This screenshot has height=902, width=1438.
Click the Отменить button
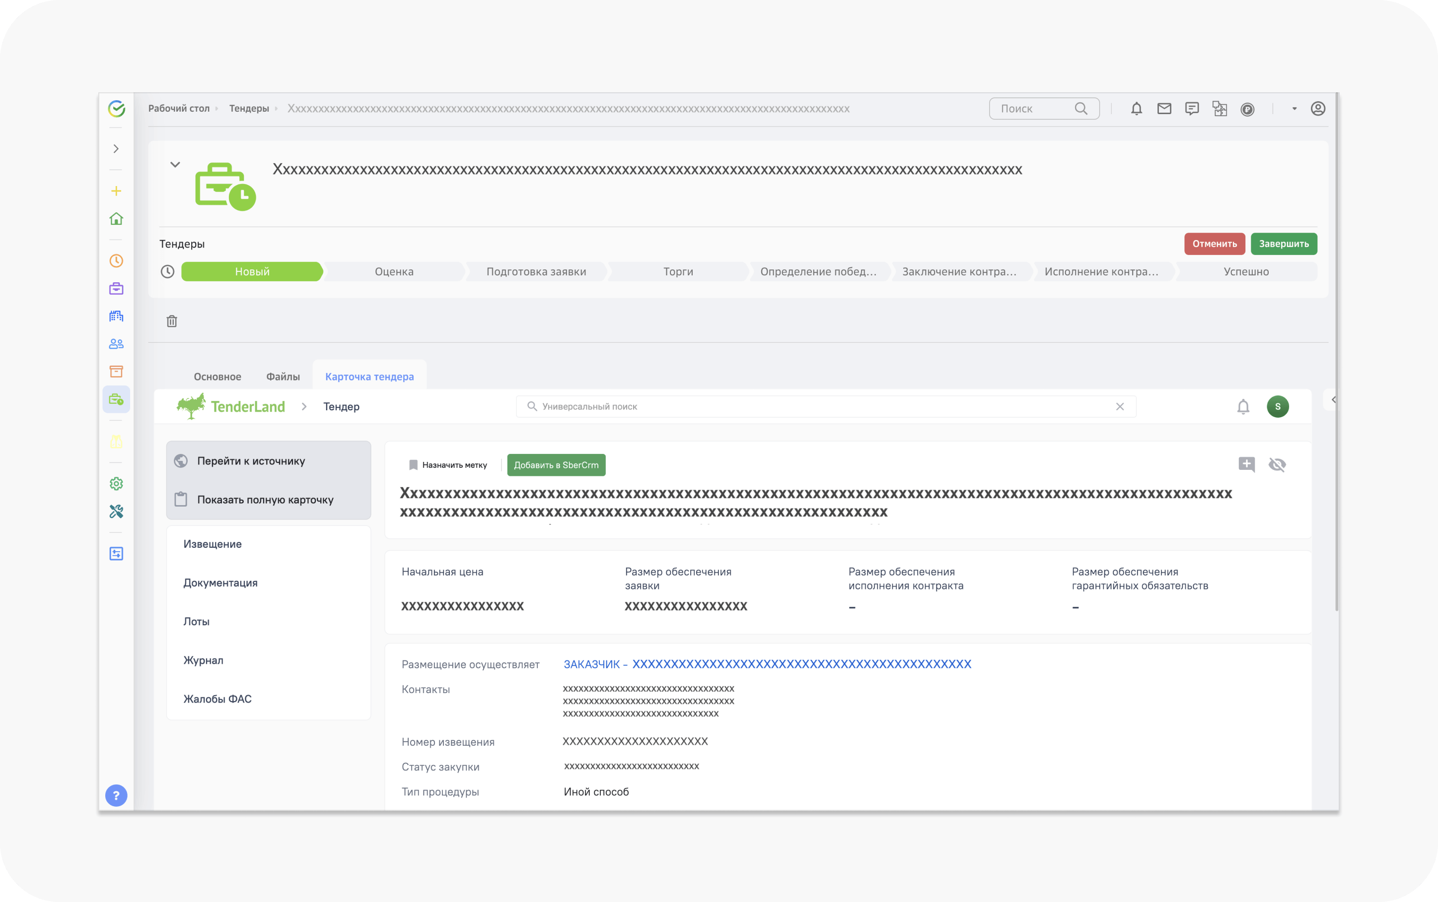point(1214,244)
